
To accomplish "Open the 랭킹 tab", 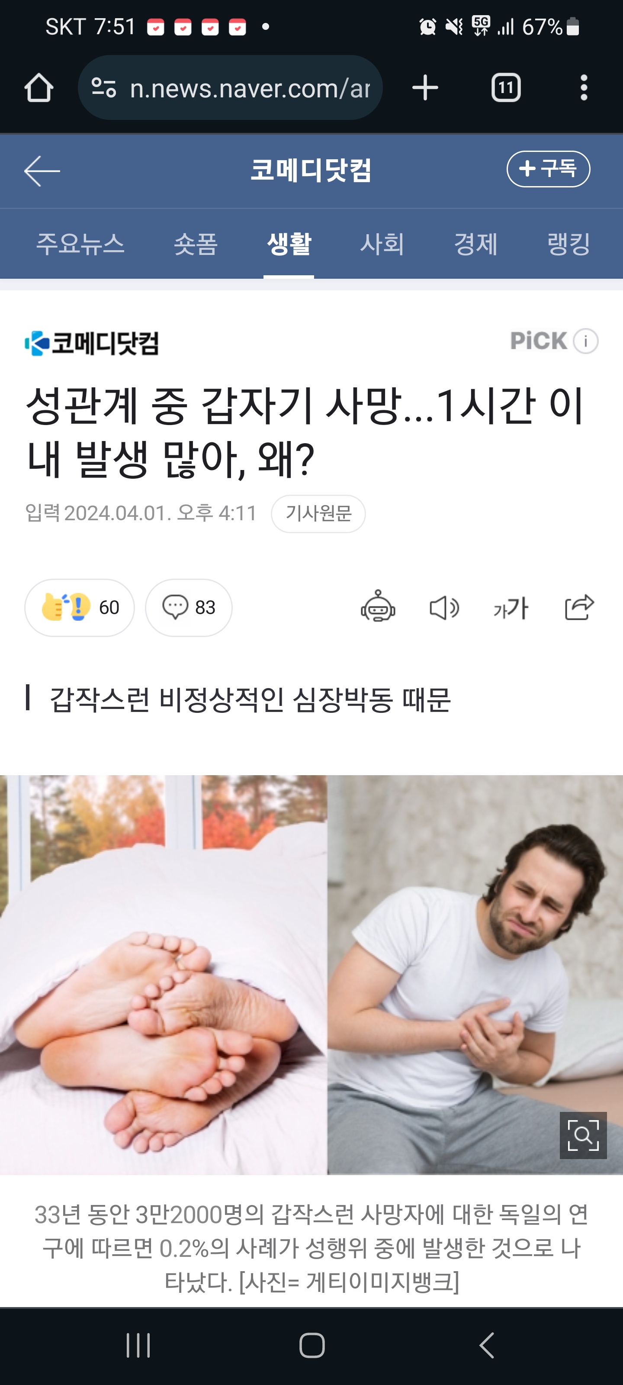I will [x=569, y=244].
